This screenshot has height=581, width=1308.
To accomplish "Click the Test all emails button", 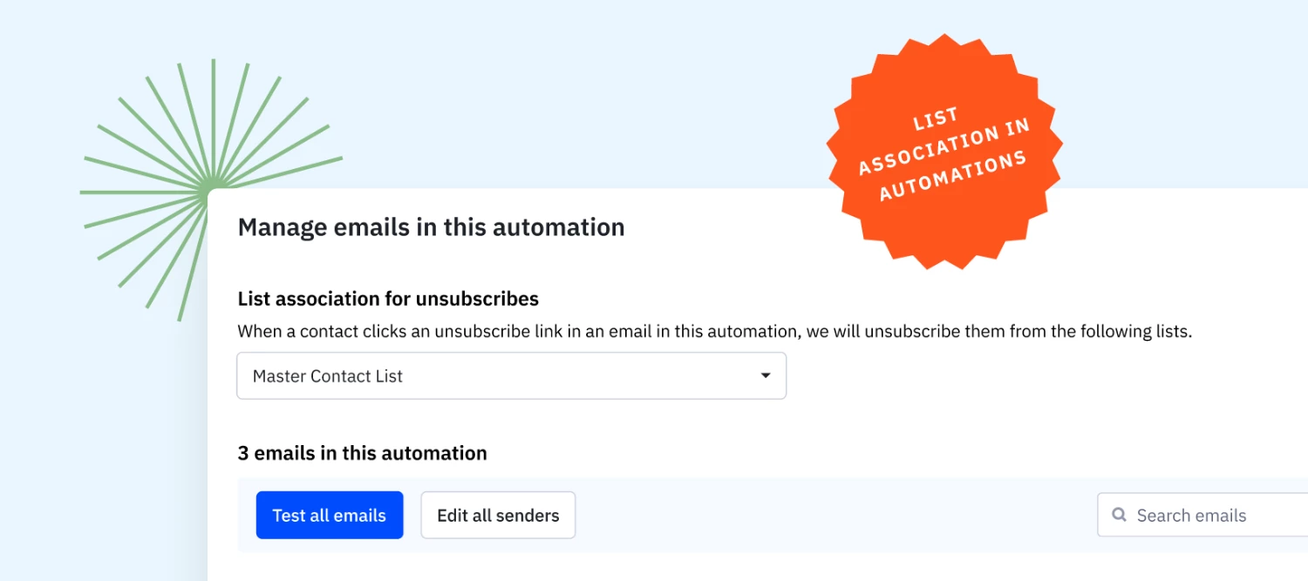I will point(330,515).
